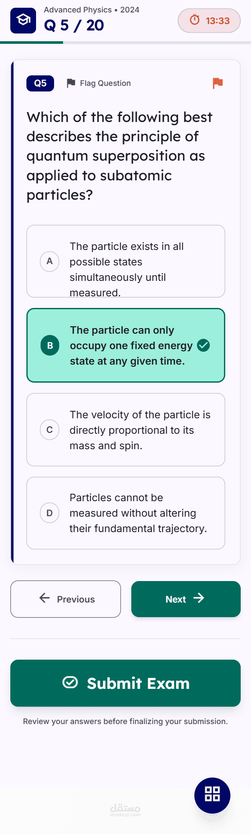Select option C about velocity and spin
The image size is (251, 834).
pos(126,429)
